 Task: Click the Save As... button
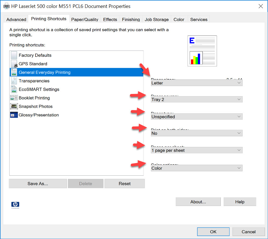point(38,184)
